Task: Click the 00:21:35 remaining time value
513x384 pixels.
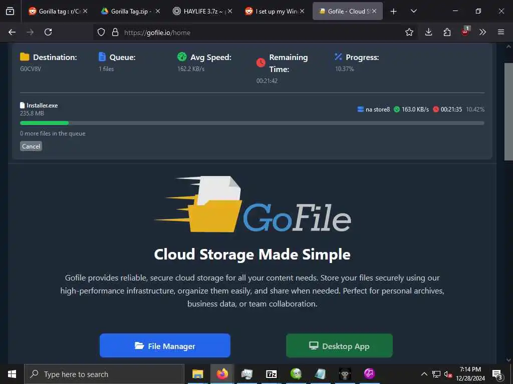Action: [451, 109]
